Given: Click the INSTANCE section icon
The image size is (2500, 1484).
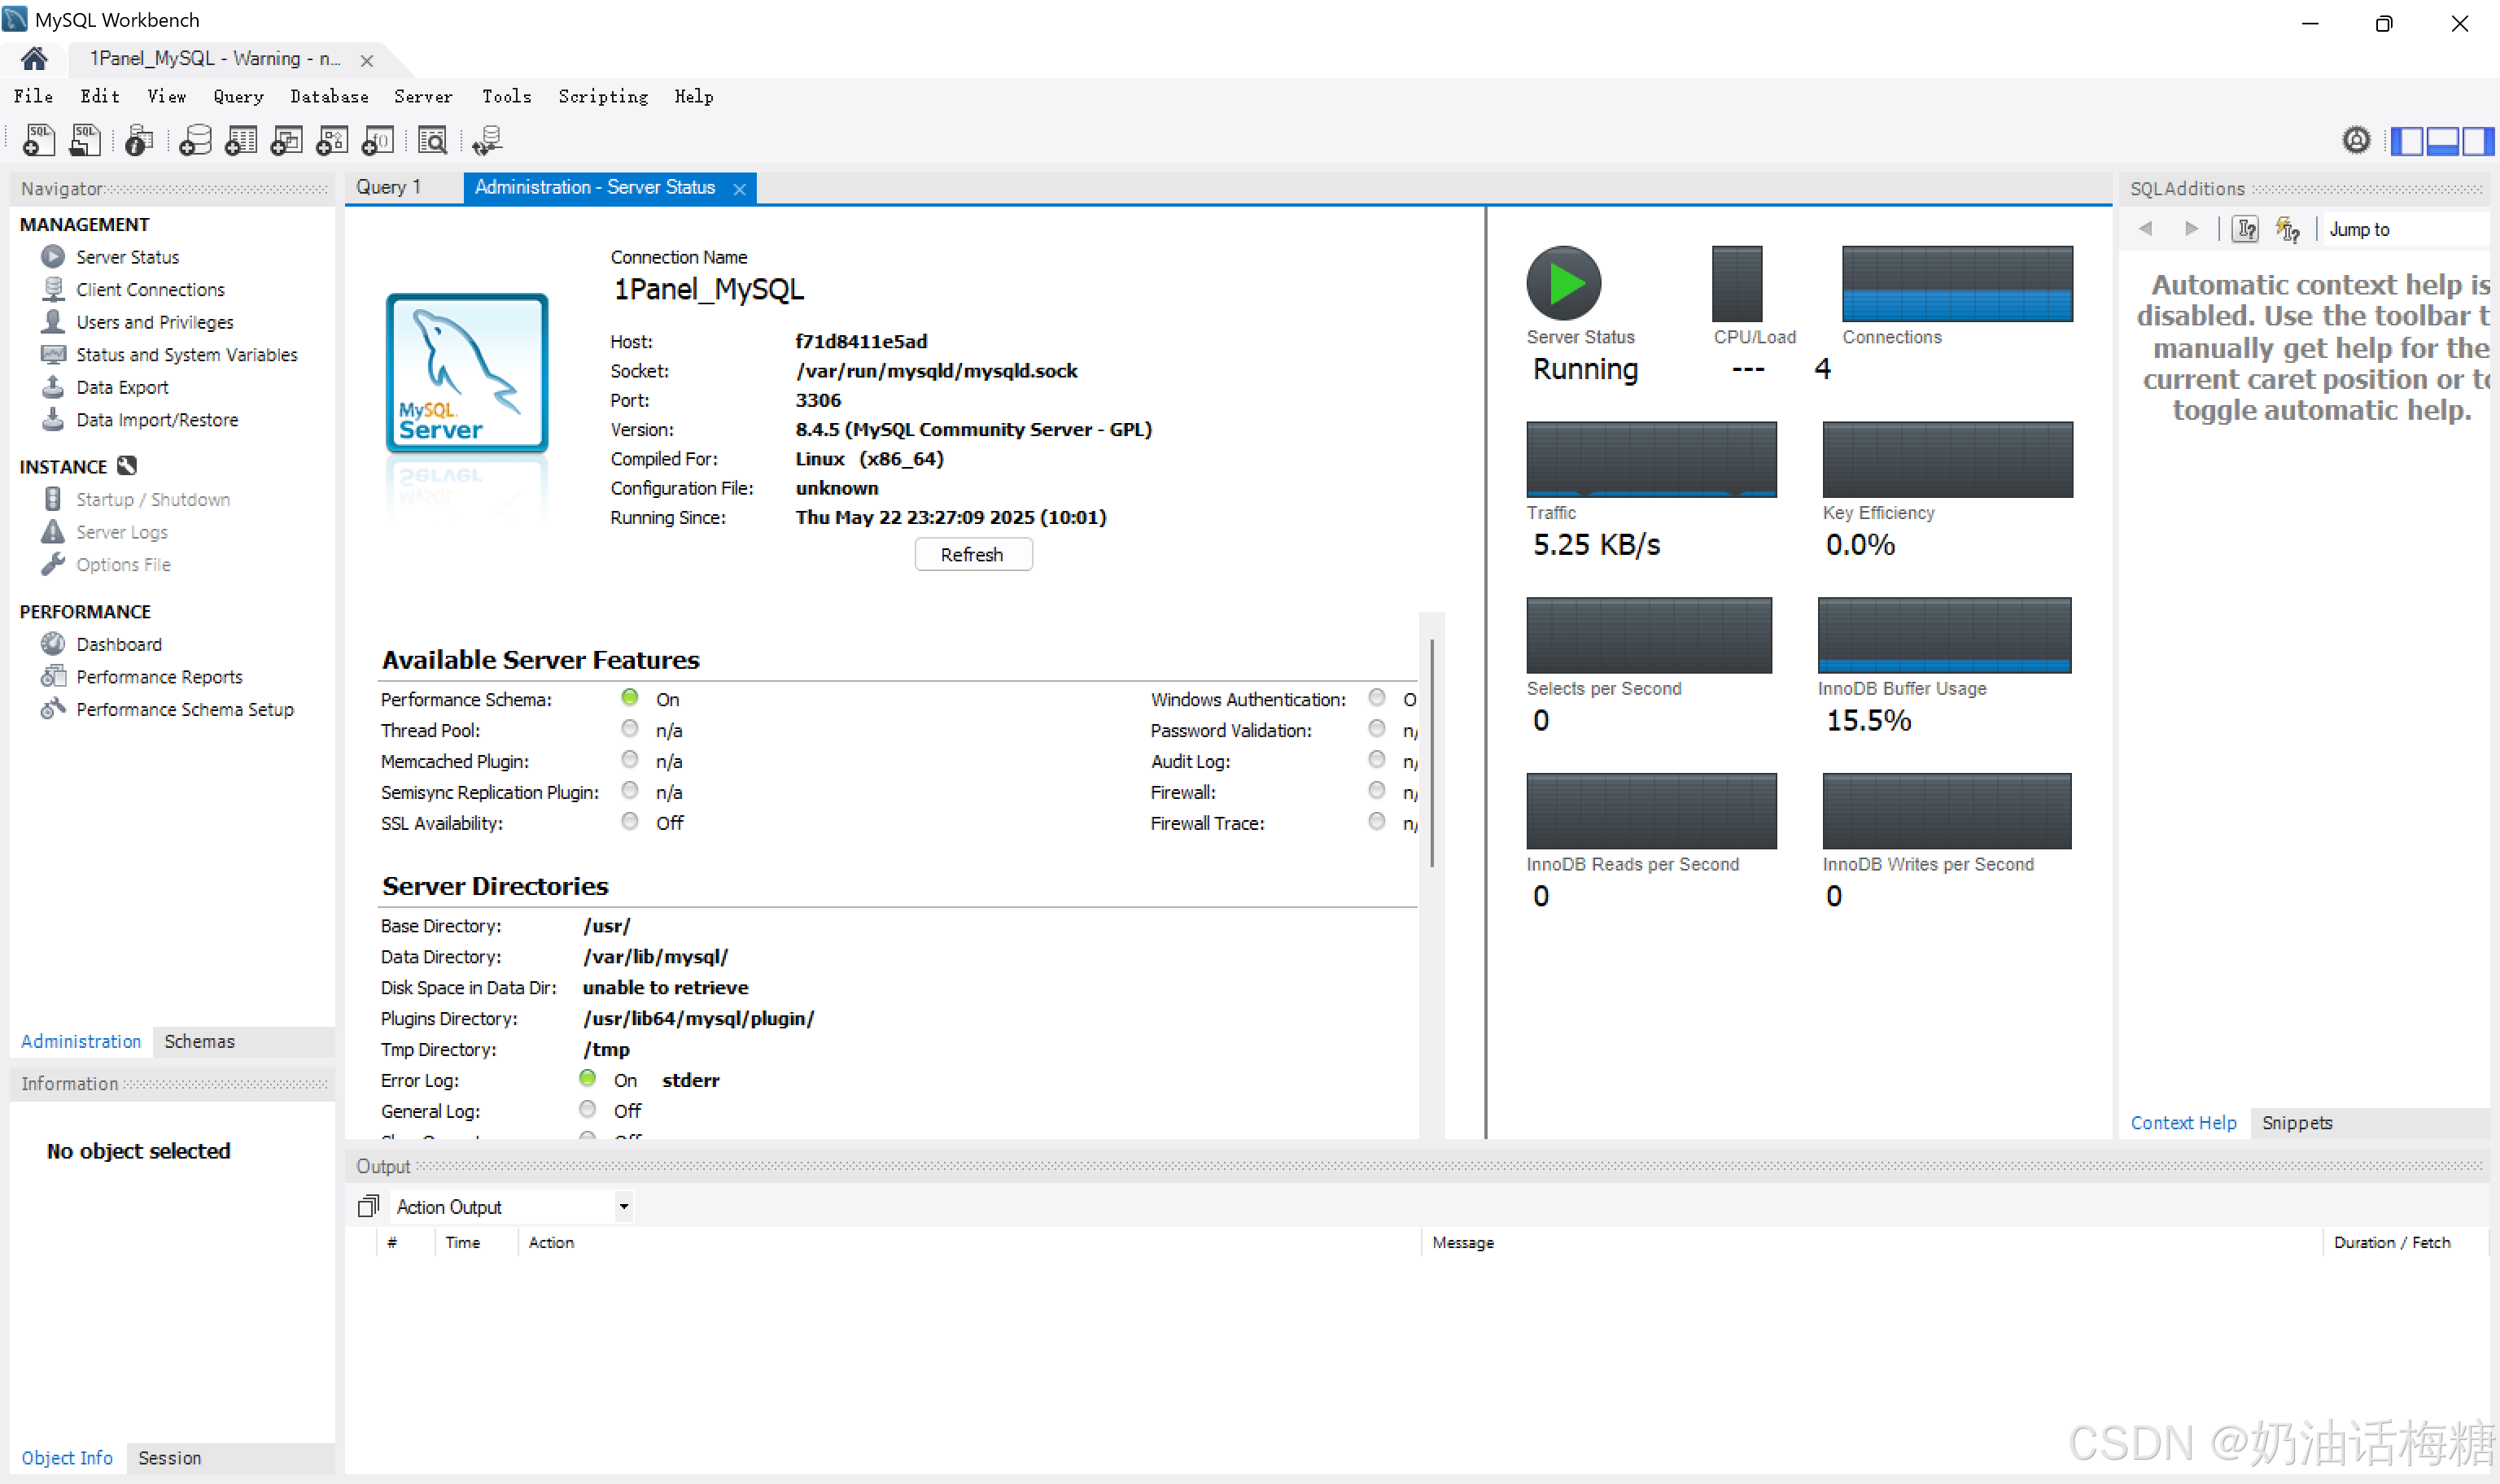Looking at the screenshot, I should pyautogui.click(x=127, y=466).
